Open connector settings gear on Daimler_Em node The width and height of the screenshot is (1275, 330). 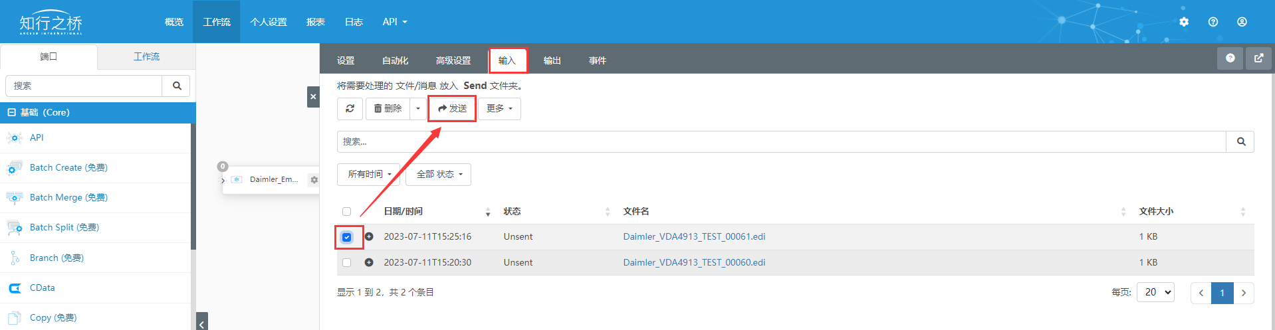click(314, 180)
